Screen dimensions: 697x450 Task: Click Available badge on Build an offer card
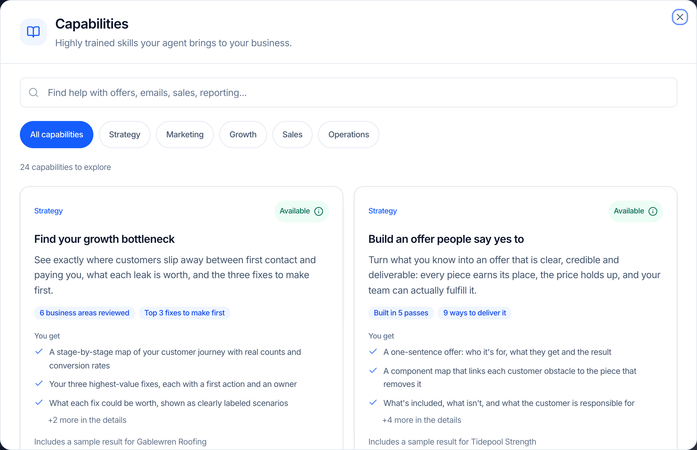click(x=635, y=211)
